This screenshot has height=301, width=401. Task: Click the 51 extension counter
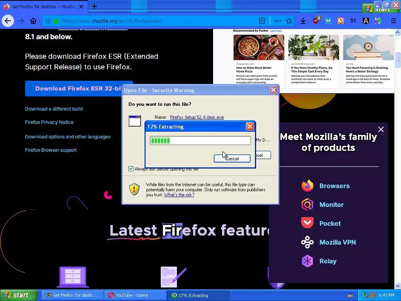tap(353, 21)
